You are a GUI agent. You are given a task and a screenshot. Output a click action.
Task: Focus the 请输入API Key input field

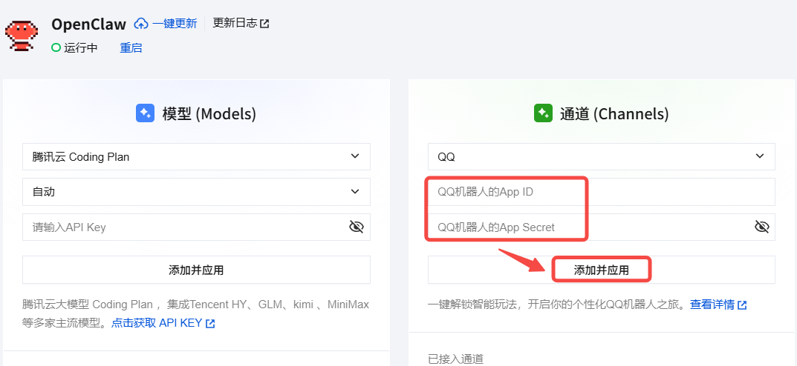click(186, 227)
